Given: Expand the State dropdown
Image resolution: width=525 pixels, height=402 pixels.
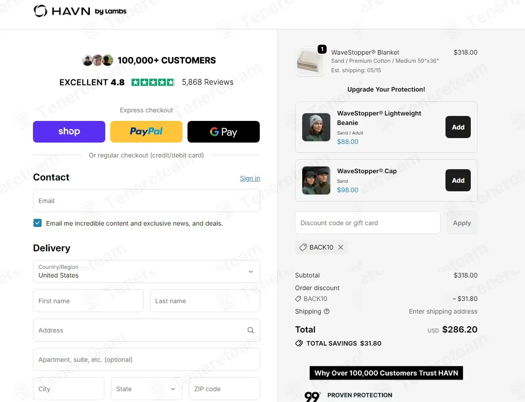Looking at the screenshot, I should click(147, 388).
